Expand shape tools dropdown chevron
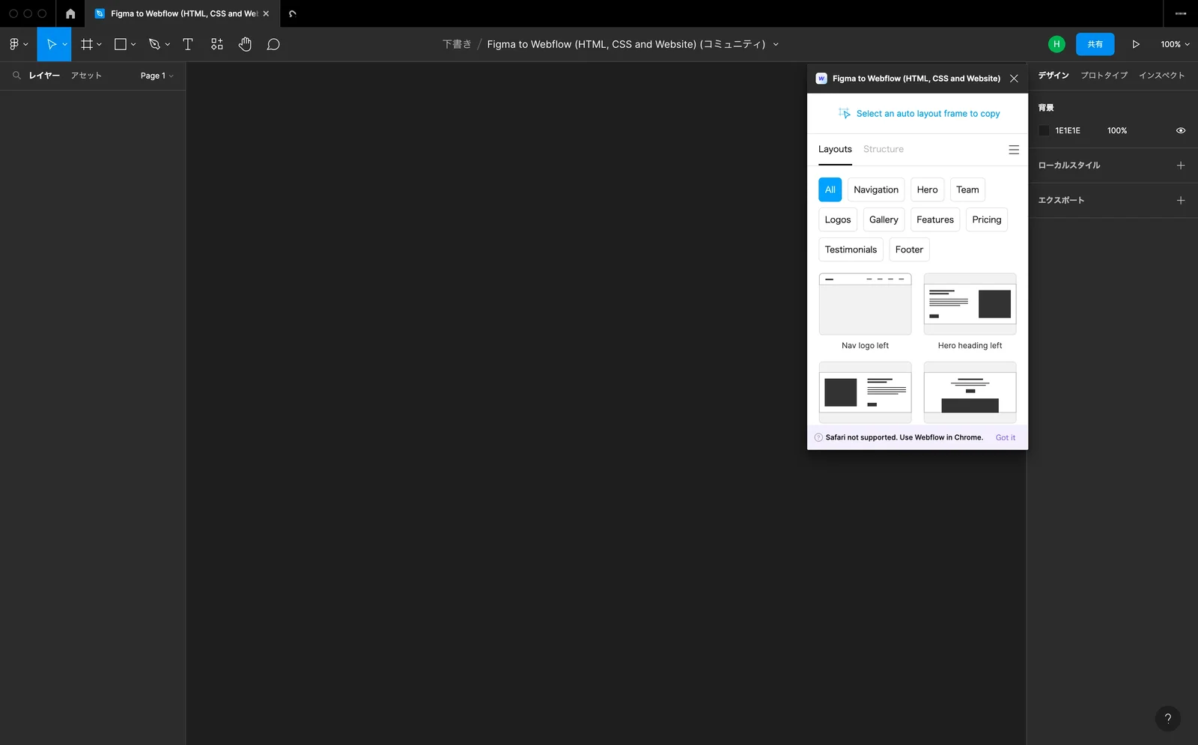The width and height of the screenshot is (1198, 745). coord(133,44)
